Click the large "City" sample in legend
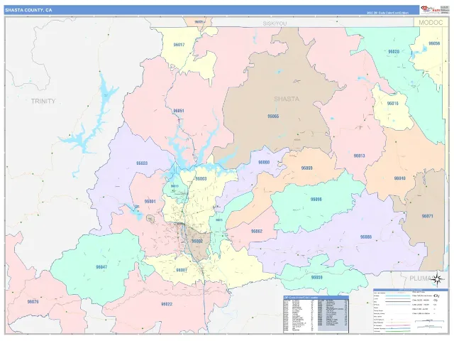Viewport: 454px width, 341px height. point(437,296)
